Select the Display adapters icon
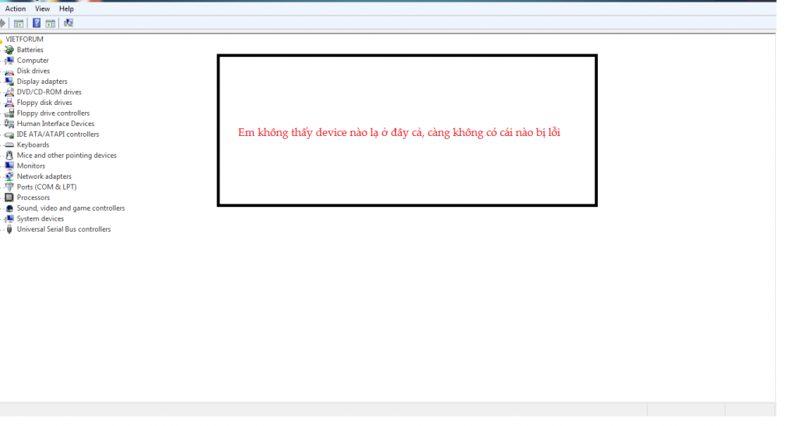 point(9,82)
